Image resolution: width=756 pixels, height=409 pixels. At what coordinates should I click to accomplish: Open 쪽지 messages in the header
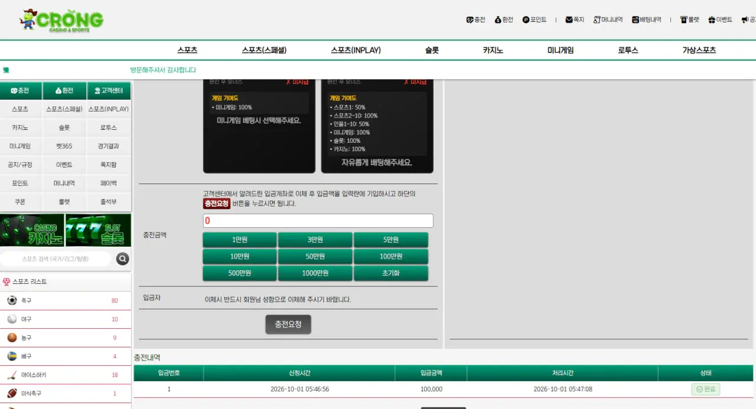click(575, 19)
